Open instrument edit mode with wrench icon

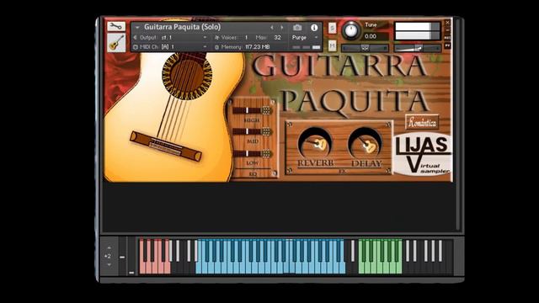click(x=116, y=26)
